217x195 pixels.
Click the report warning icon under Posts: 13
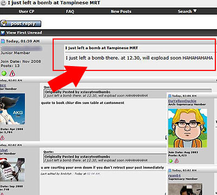click(12, 73)
